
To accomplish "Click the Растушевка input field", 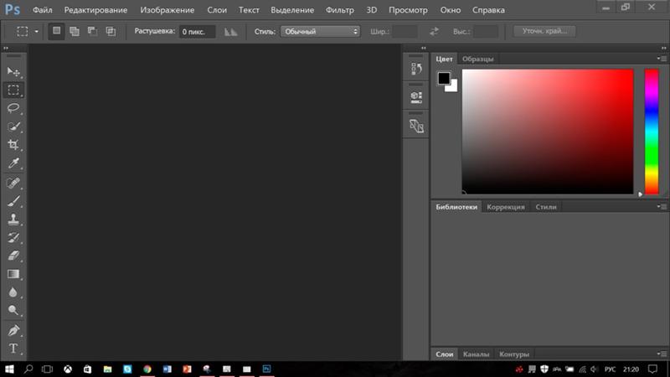I will pyautogui.click(x=197, y=31).
